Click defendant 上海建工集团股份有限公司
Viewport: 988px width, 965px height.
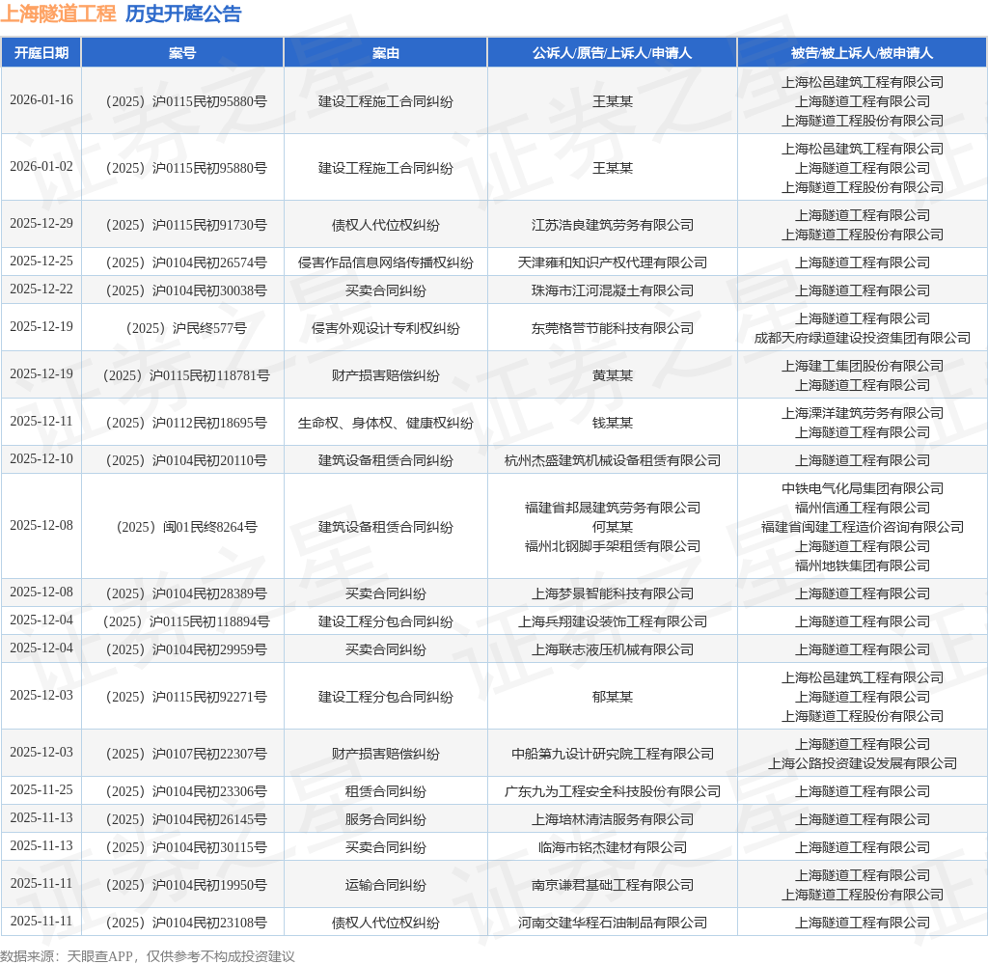coord(863,366)
